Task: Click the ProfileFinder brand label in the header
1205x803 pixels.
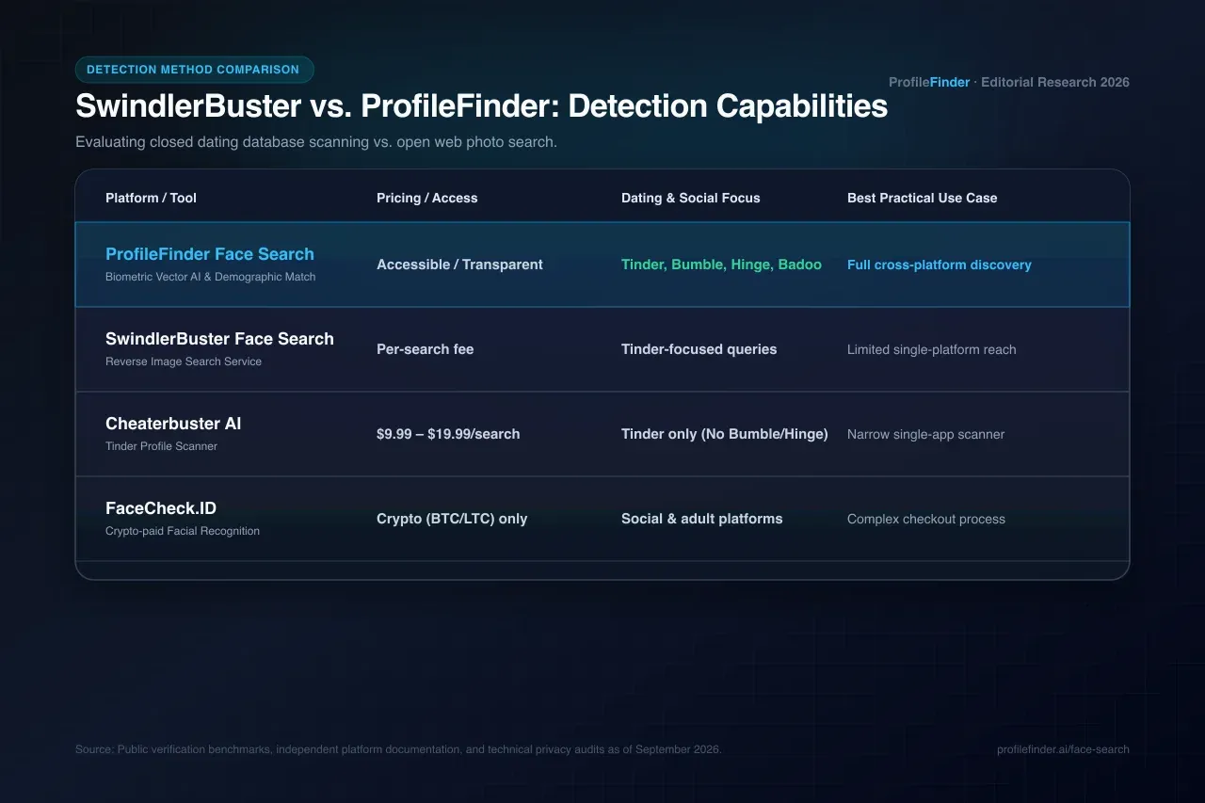Action: (x=929, y=82)
